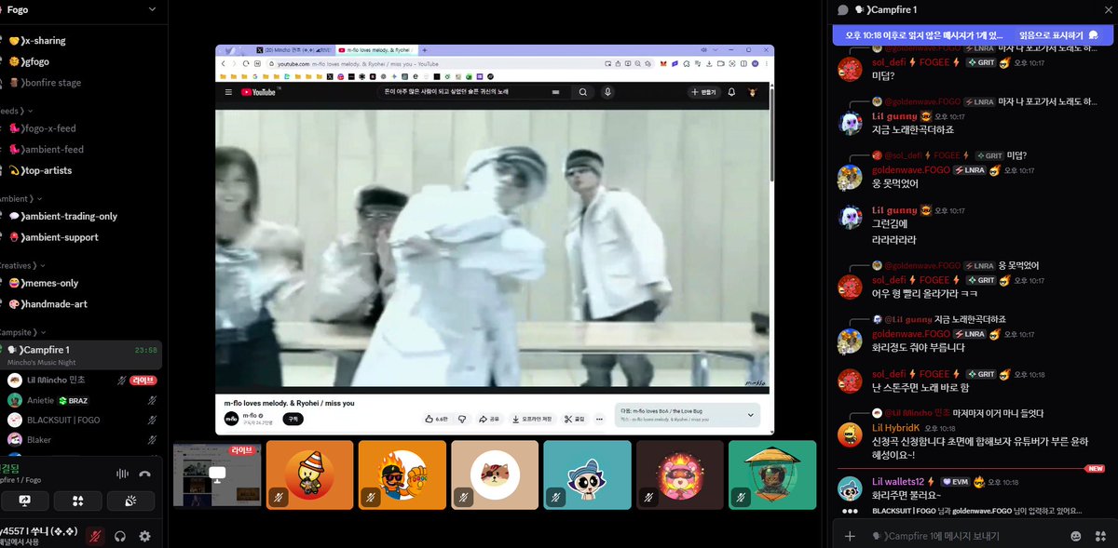Subscribe to m-flo channel

point(293,419)
